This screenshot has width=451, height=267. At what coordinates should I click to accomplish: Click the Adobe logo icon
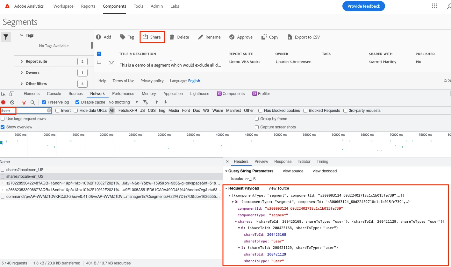coord(7,6)
